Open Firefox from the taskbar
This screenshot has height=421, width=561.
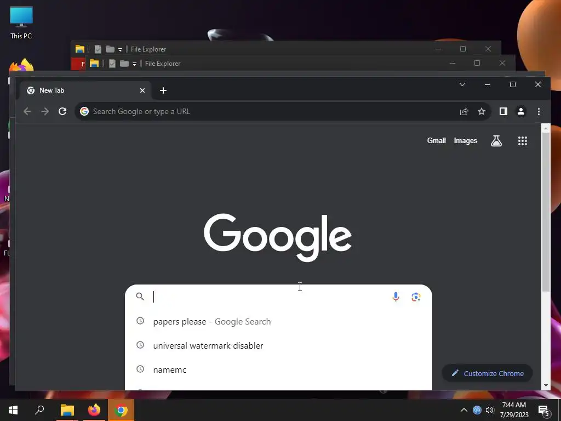click(94, 410)
